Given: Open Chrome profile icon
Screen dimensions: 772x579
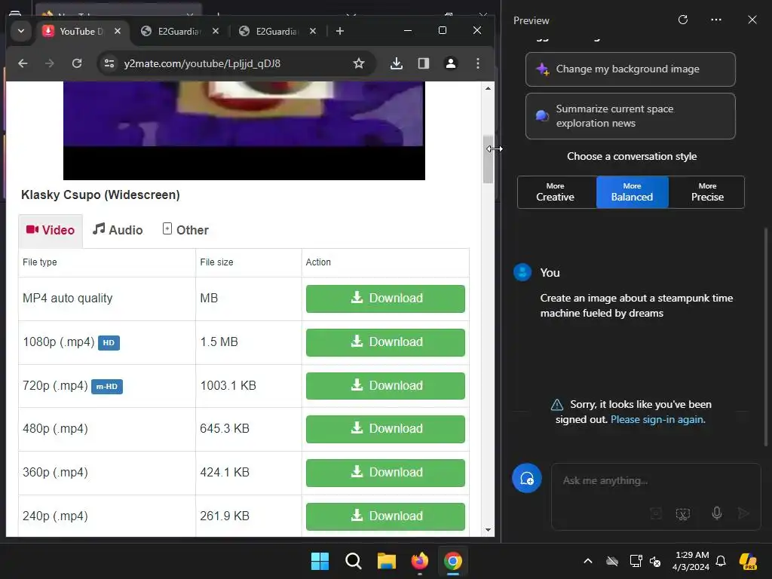Looking at the screenshot, I should (451, 63).
